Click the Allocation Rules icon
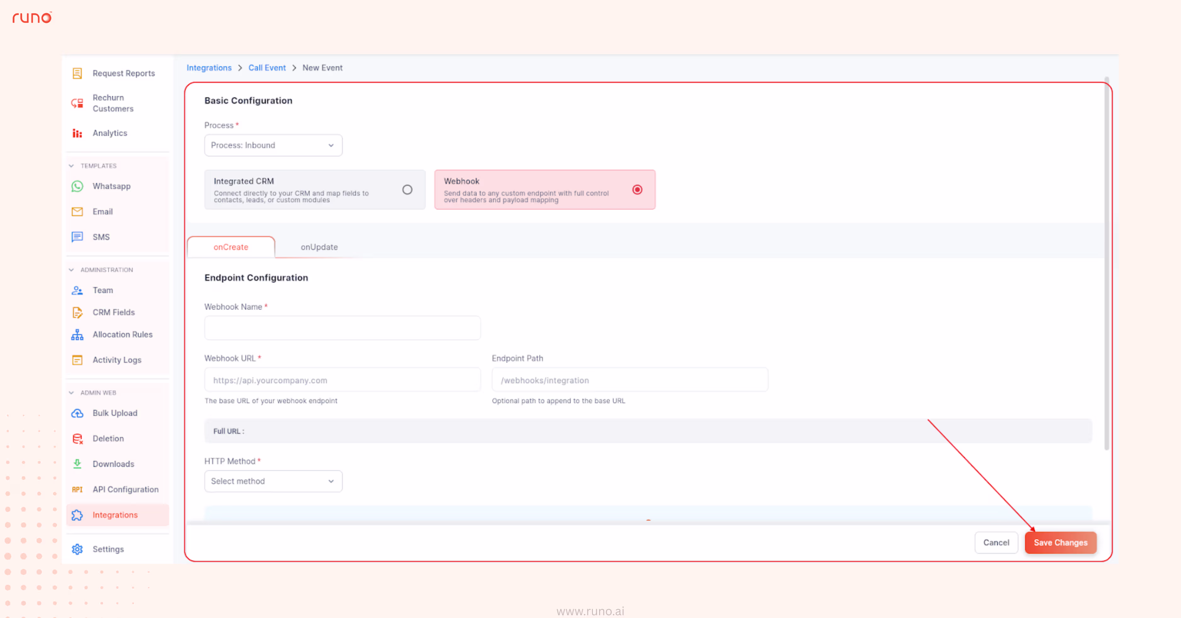This screenshot has height=618, width=1181. click(77, 335)
